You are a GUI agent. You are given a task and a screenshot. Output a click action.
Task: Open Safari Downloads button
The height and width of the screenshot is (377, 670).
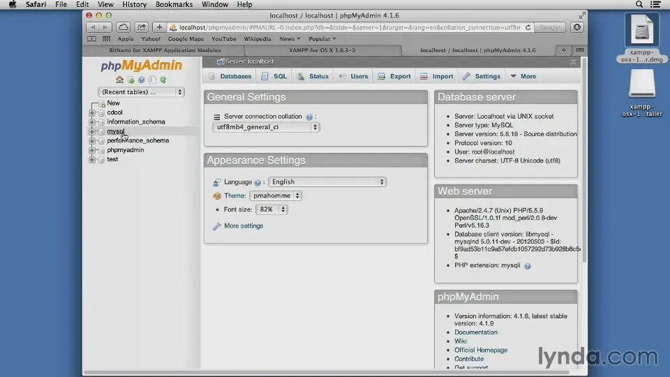(577, 27)
